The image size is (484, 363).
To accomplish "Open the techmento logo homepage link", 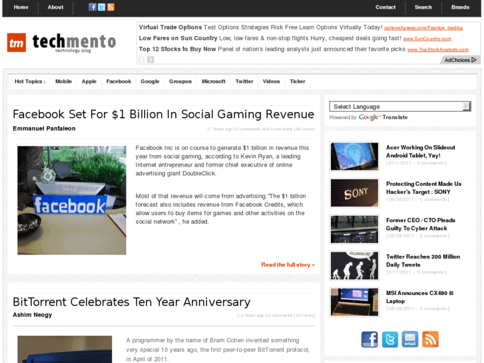I will [61, 43].
